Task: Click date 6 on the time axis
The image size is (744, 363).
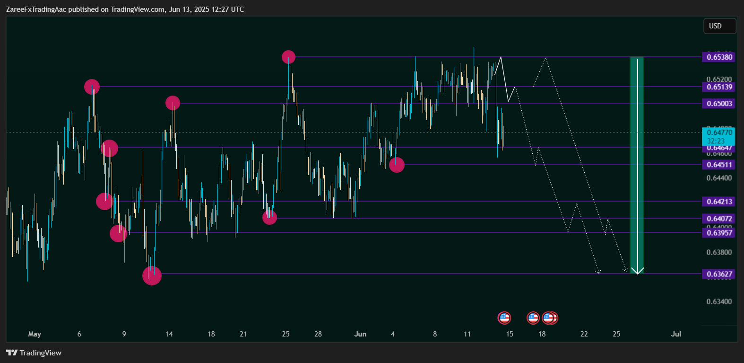Action: pyautogui.click(x=79, y=334)
